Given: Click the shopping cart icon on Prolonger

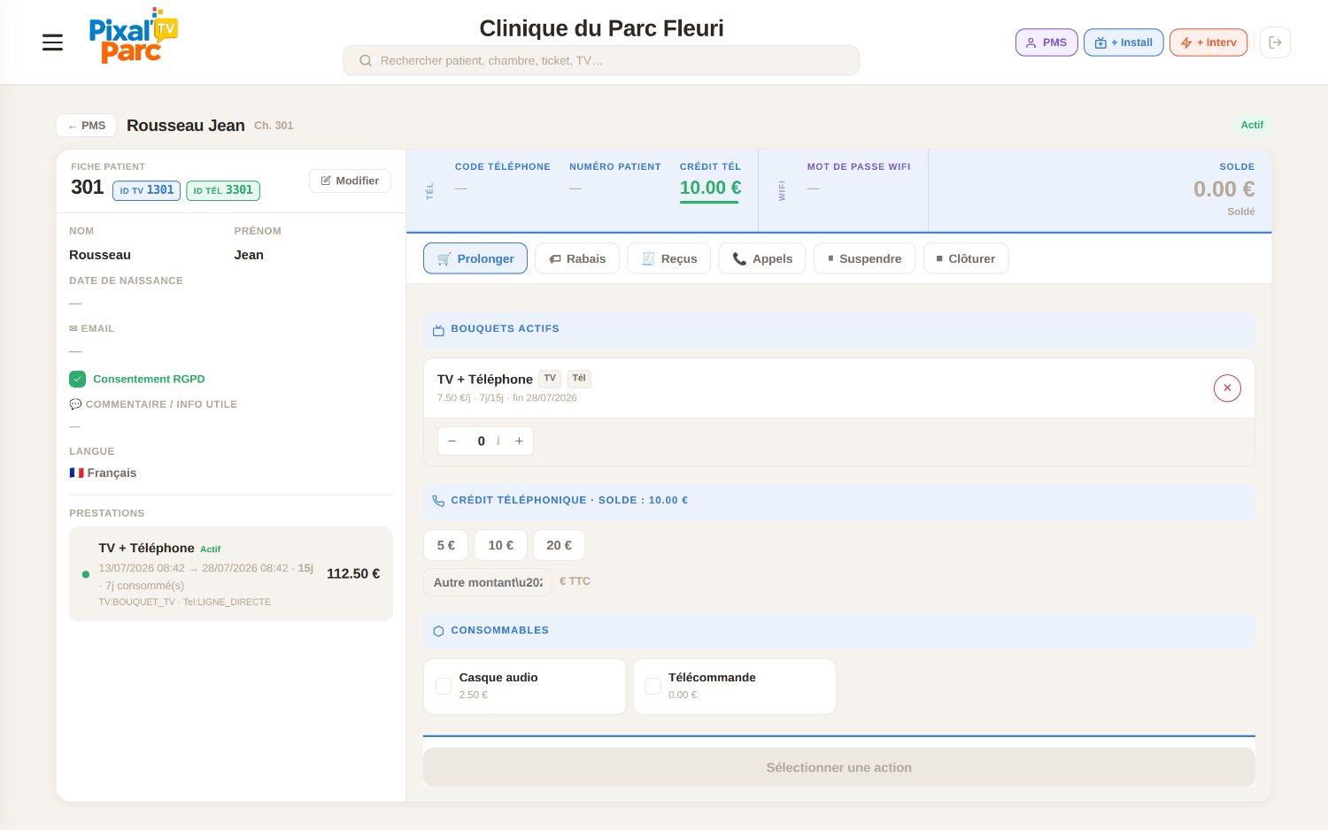Looking at the screenshot, I should 444,258.
